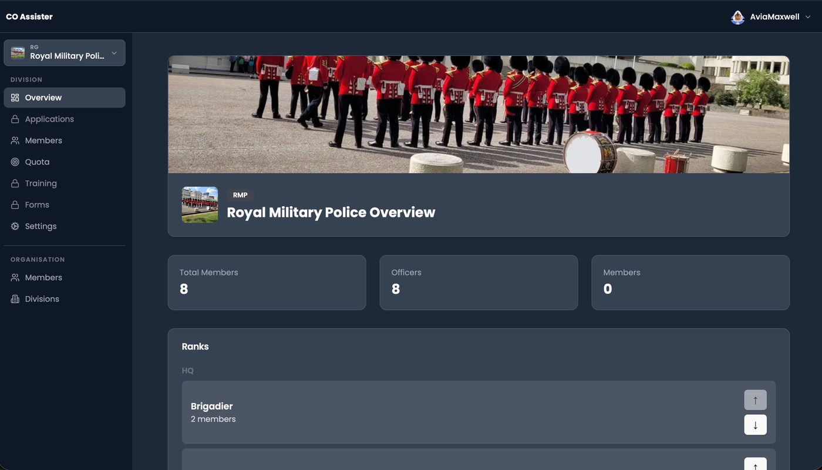This screenshot has width=822, height=470.
Task: Click the HQ group label
Action: coord(188,371)
